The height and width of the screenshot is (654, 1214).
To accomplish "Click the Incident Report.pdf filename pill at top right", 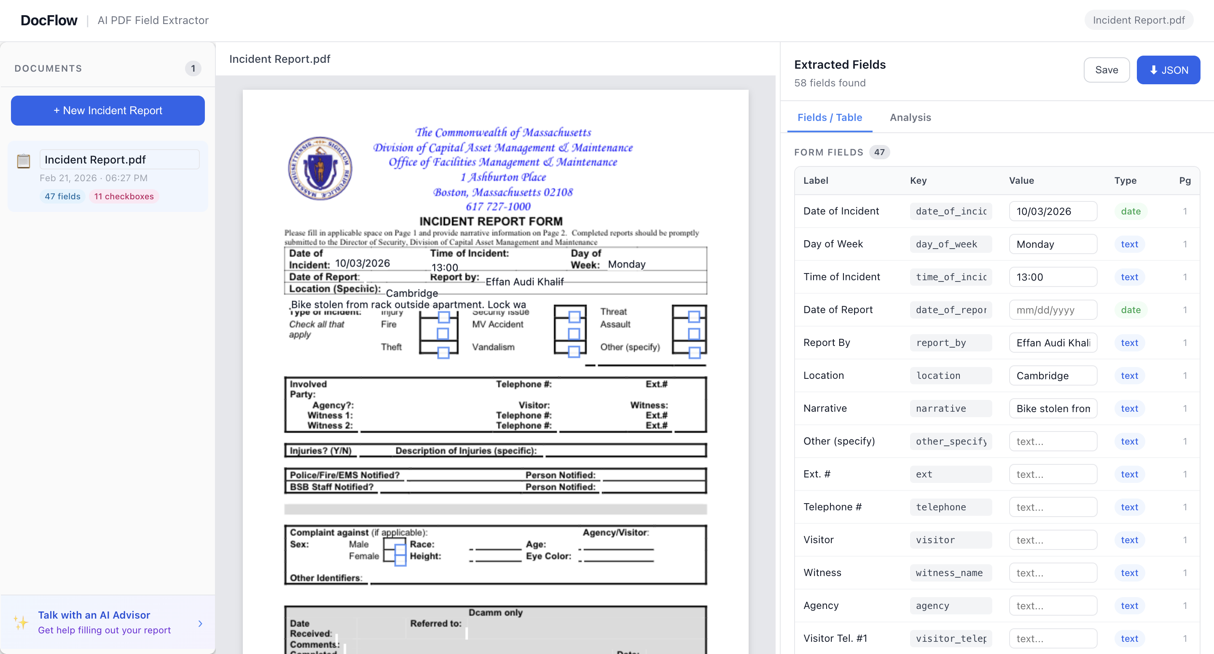I will pyautogui.click(x=1138, y=20).
